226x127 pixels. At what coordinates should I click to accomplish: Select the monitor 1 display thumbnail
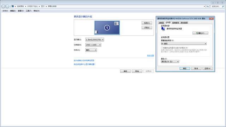[x=107, y=28]
